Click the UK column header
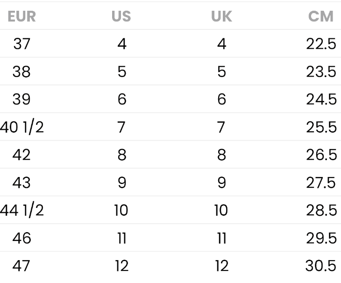 pos(221,16)
